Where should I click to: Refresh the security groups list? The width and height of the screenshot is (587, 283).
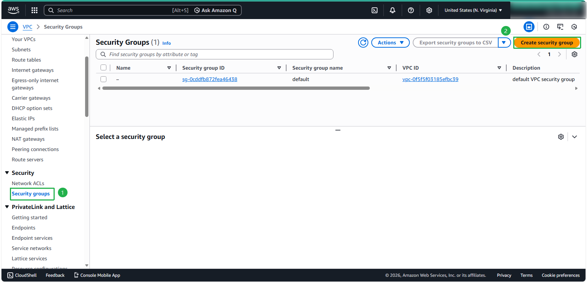tap(363, 43)
